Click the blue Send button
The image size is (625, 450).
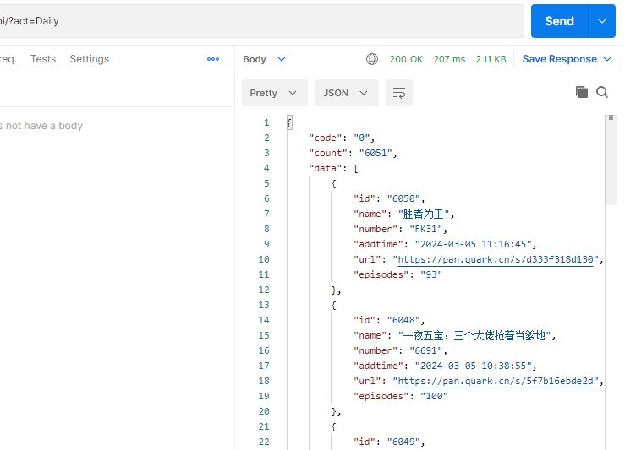coord(559,21)
